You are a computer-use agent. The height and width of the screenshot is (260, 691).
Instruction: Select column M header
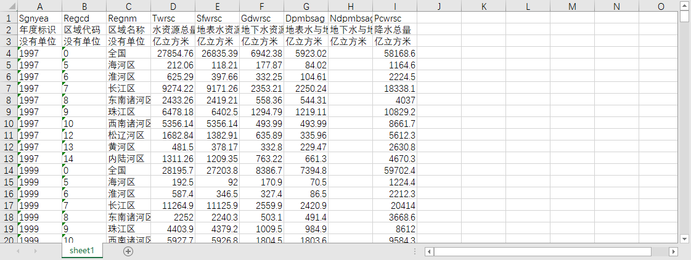point(572,6)
